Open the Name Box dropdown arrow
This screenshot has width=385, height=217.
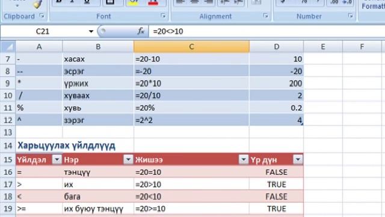click(91, 31)
